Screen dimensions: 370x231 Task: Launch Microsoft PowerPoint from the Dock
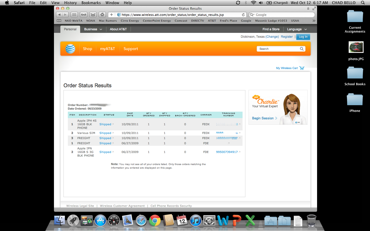(x=237, y=220)
